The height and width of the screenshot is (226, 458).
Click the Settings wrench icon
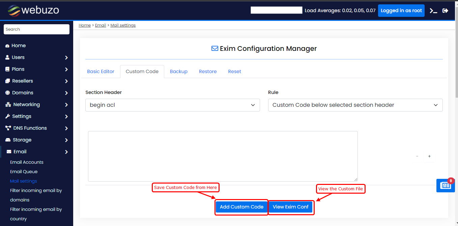point(7,117)
